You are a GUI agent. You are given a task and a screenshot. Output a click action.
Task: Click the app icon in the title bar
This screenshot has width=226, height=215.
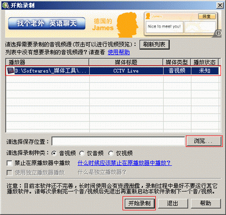point(6,5)
